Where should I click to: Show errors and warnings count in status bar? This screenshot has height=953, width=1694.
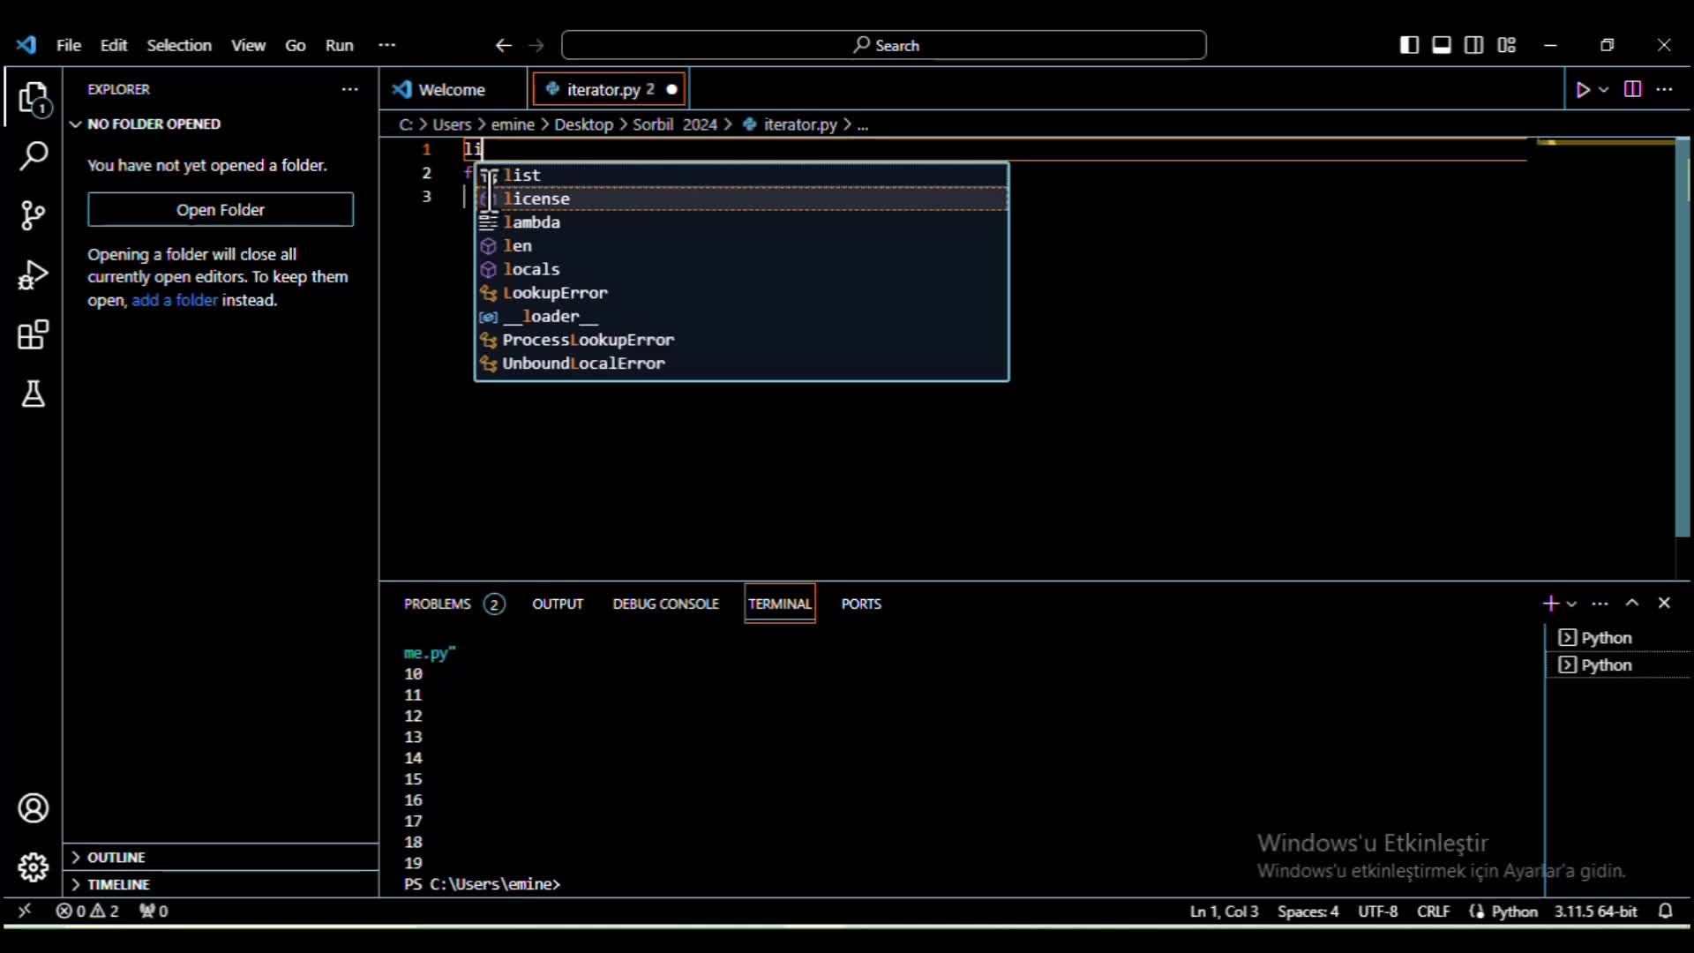click(87, 911)
